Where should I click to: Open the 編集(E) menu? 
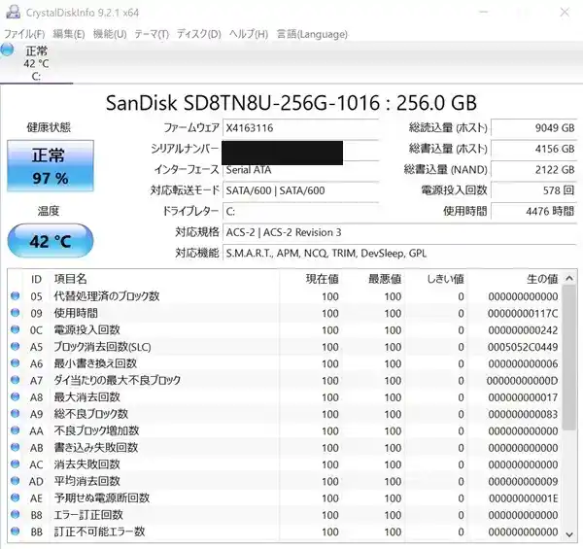coord(69,34)
